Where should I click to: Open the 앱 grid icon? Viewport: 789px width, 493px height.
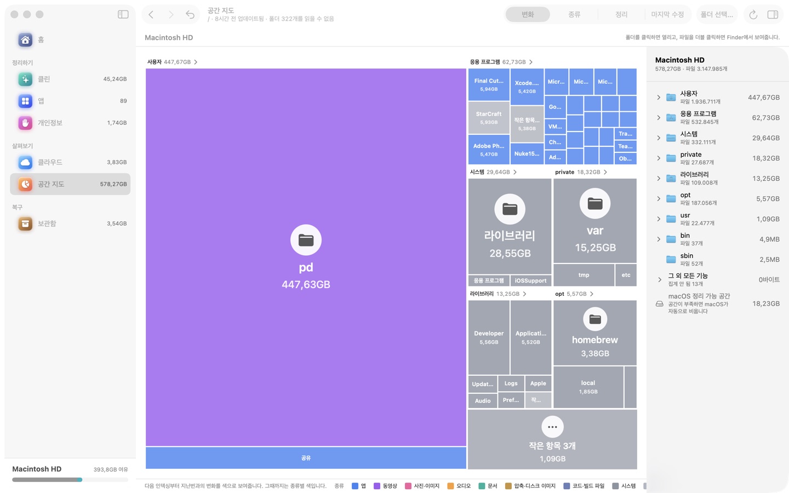(x=25, y=101)
